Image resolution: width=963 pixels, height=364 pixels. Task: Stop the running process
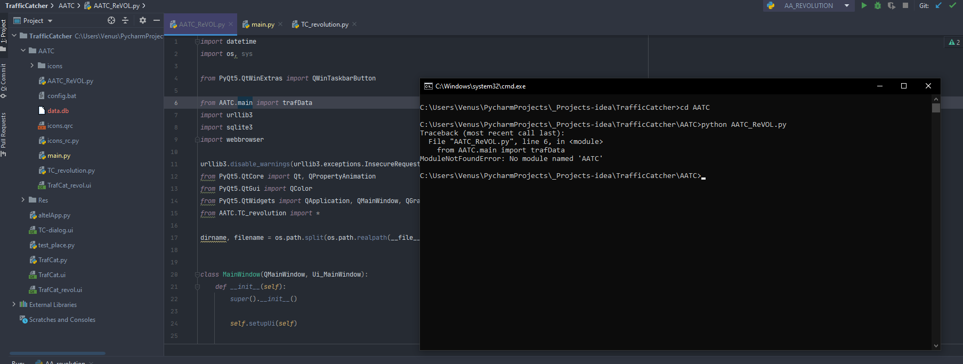point(905,5)
